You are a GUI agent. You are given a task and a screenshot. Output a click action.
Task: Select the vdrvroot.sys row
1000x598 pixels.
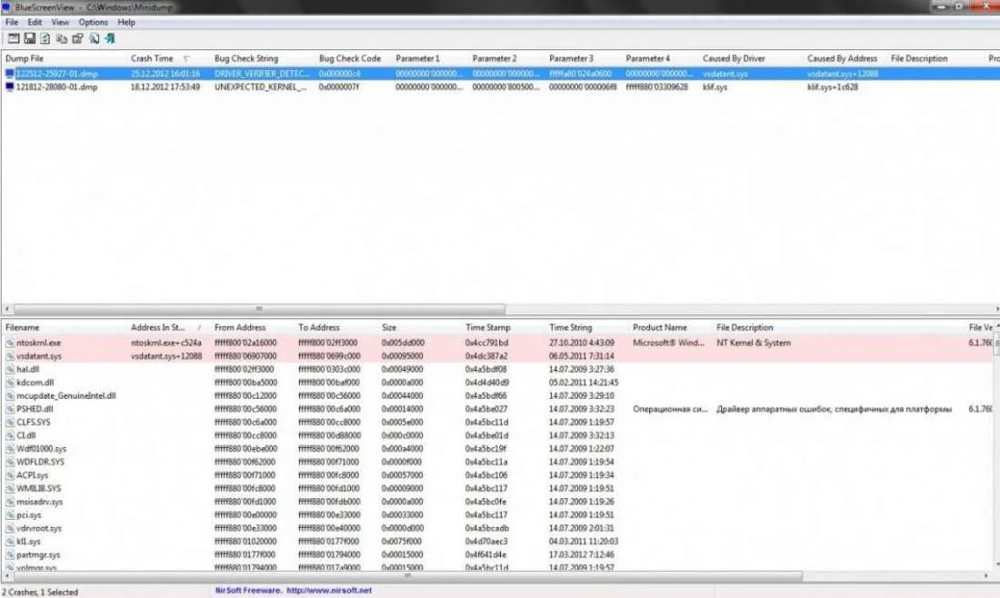pos(497,529)
